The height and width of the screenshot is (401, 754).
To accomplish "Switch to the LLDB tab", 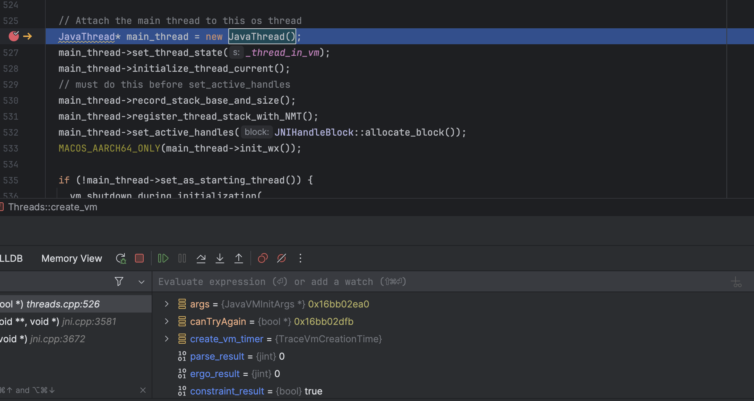I will tap(11, 259).
